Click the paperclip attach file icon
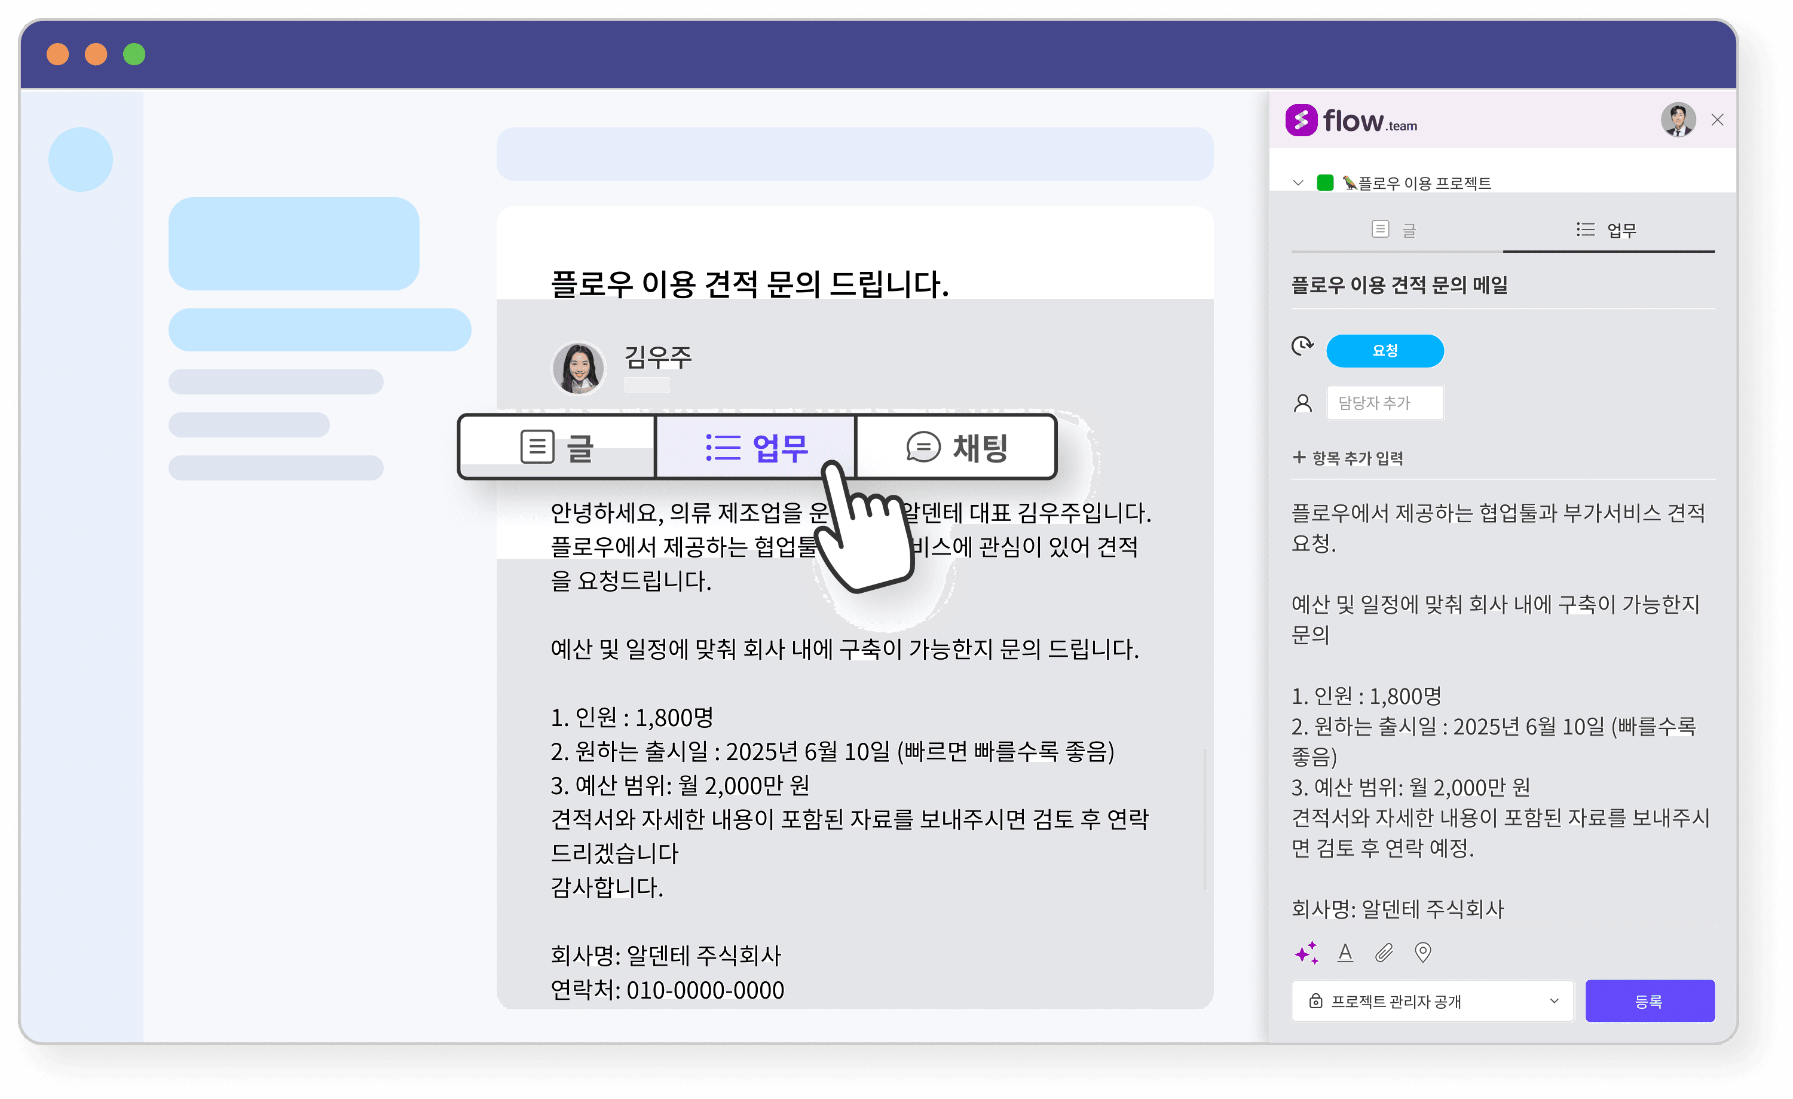 coord(1384,953)
